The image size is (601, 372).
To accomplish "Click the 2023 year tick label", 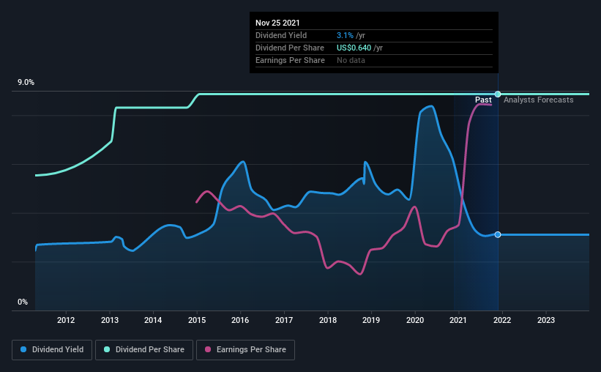I will tap(546, 320).
